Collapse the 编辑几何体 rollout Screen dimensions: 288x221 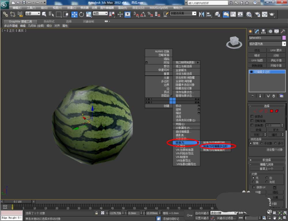coord(267,165)
